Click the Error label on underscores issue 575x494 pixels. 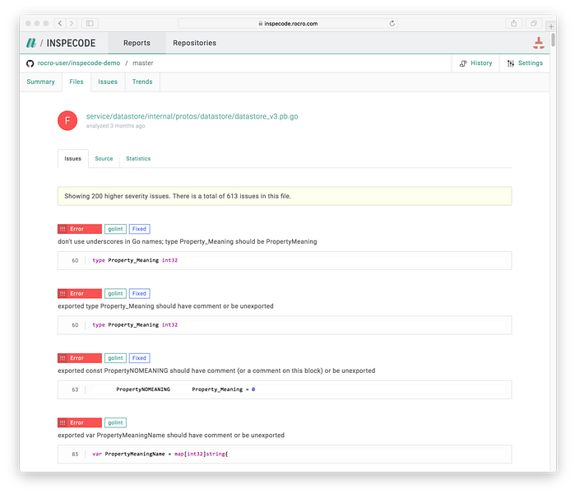(x=80, y=229)
